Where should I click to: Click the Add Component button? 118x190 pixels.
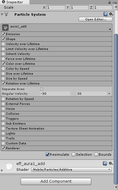56,181
